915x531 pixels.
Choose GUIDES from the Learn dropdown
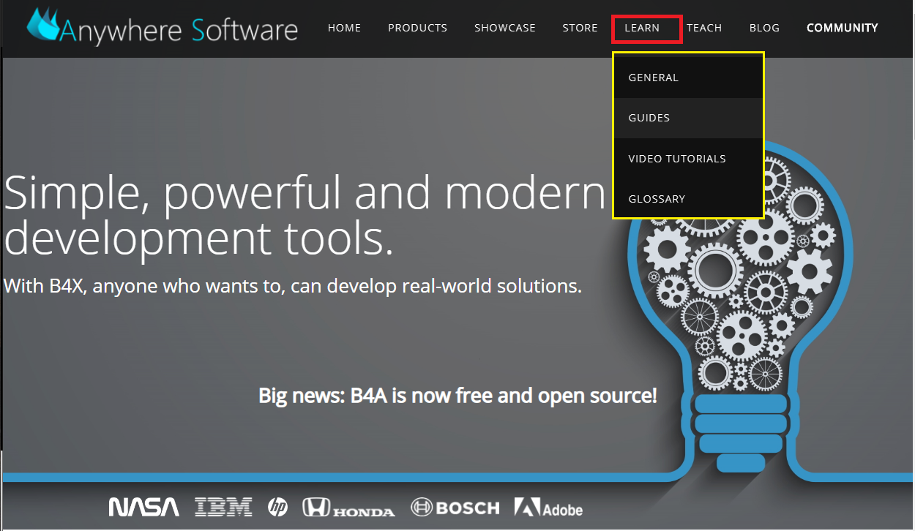(689, 118)
